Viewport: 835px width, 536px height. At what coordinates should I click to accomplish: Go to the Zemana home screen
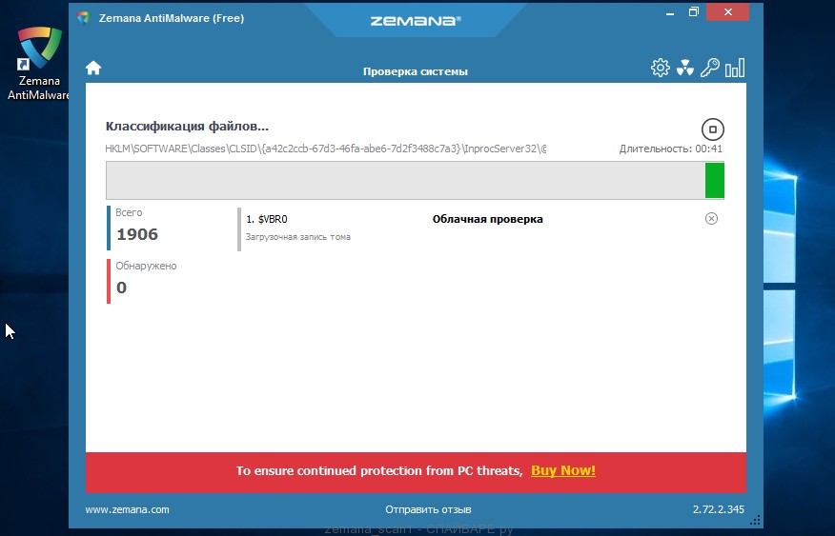pos(93,68)
